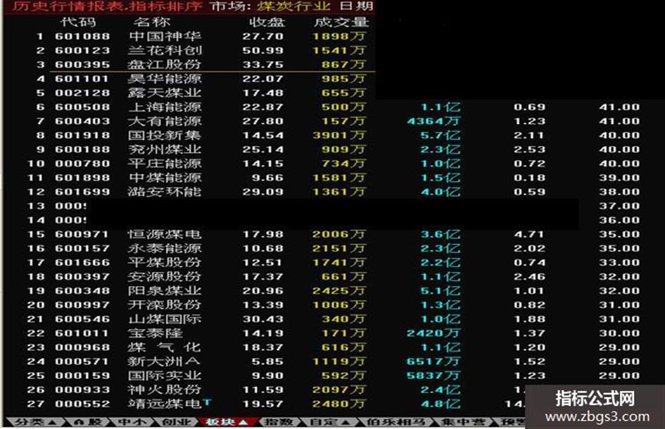Screen dimensions: 665x429
Task: Switch to the A股 tab
Action: (87, 422)
